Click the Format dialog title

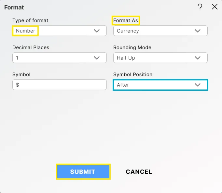click(14, 7)
